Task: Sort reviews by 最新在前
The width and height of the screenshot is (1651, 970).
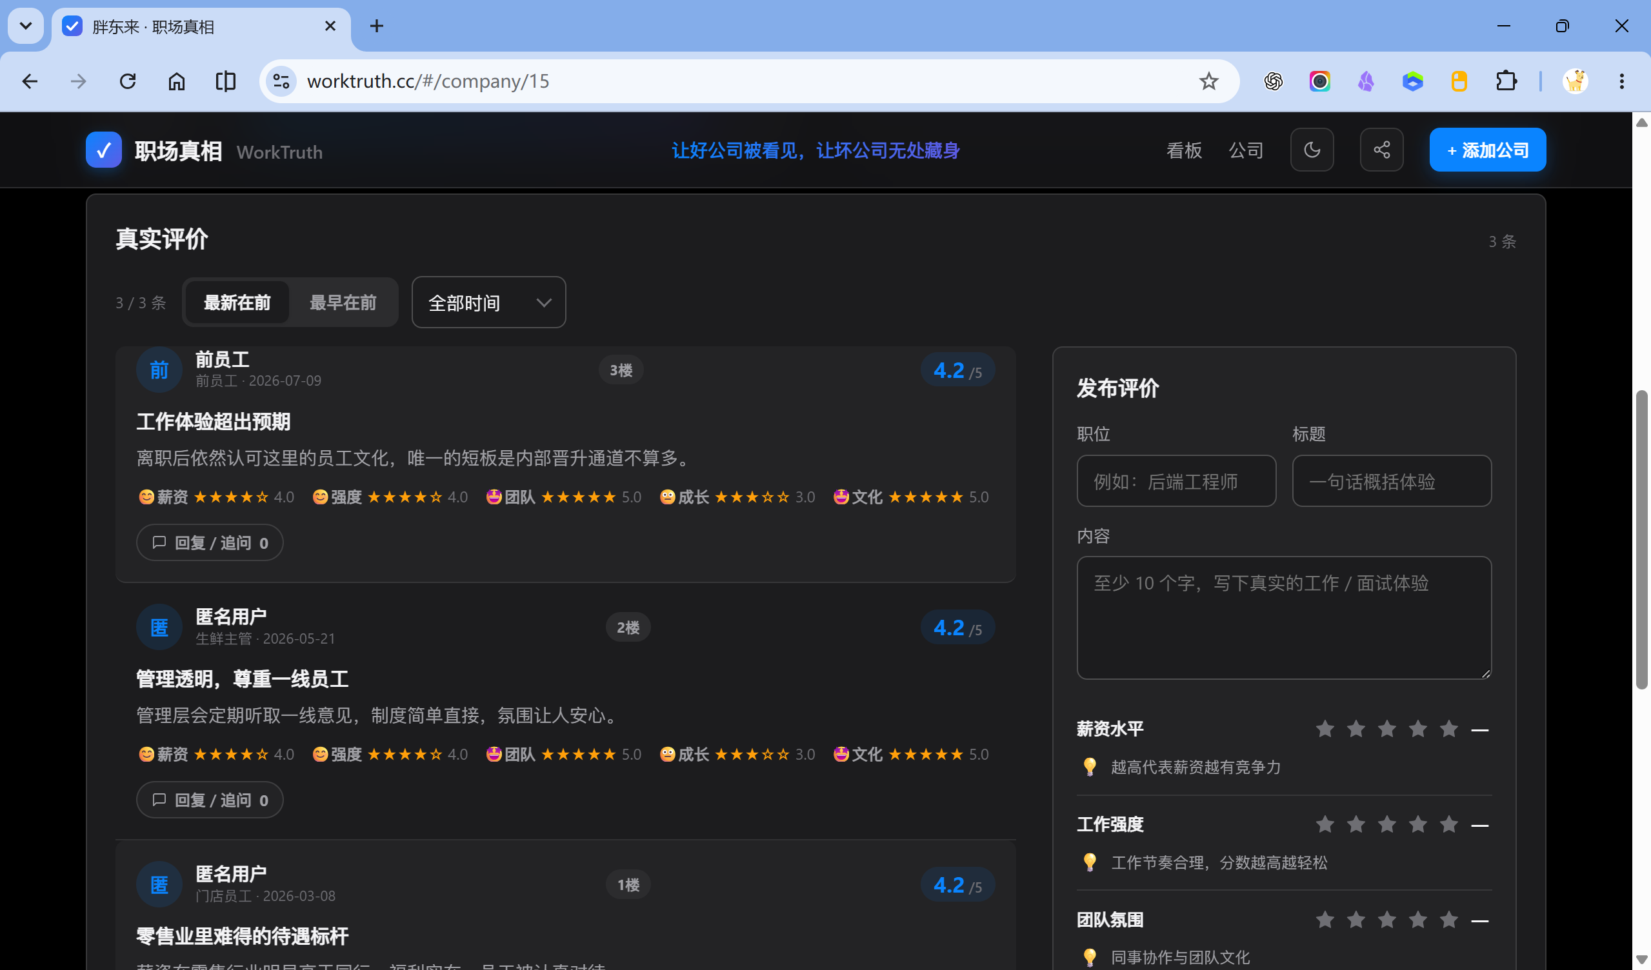Action: click(237, 302)
